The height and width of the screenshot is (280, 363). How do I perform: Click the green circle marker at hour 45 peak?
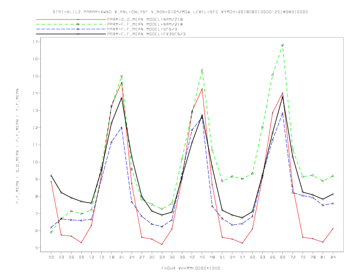(202, 70)
